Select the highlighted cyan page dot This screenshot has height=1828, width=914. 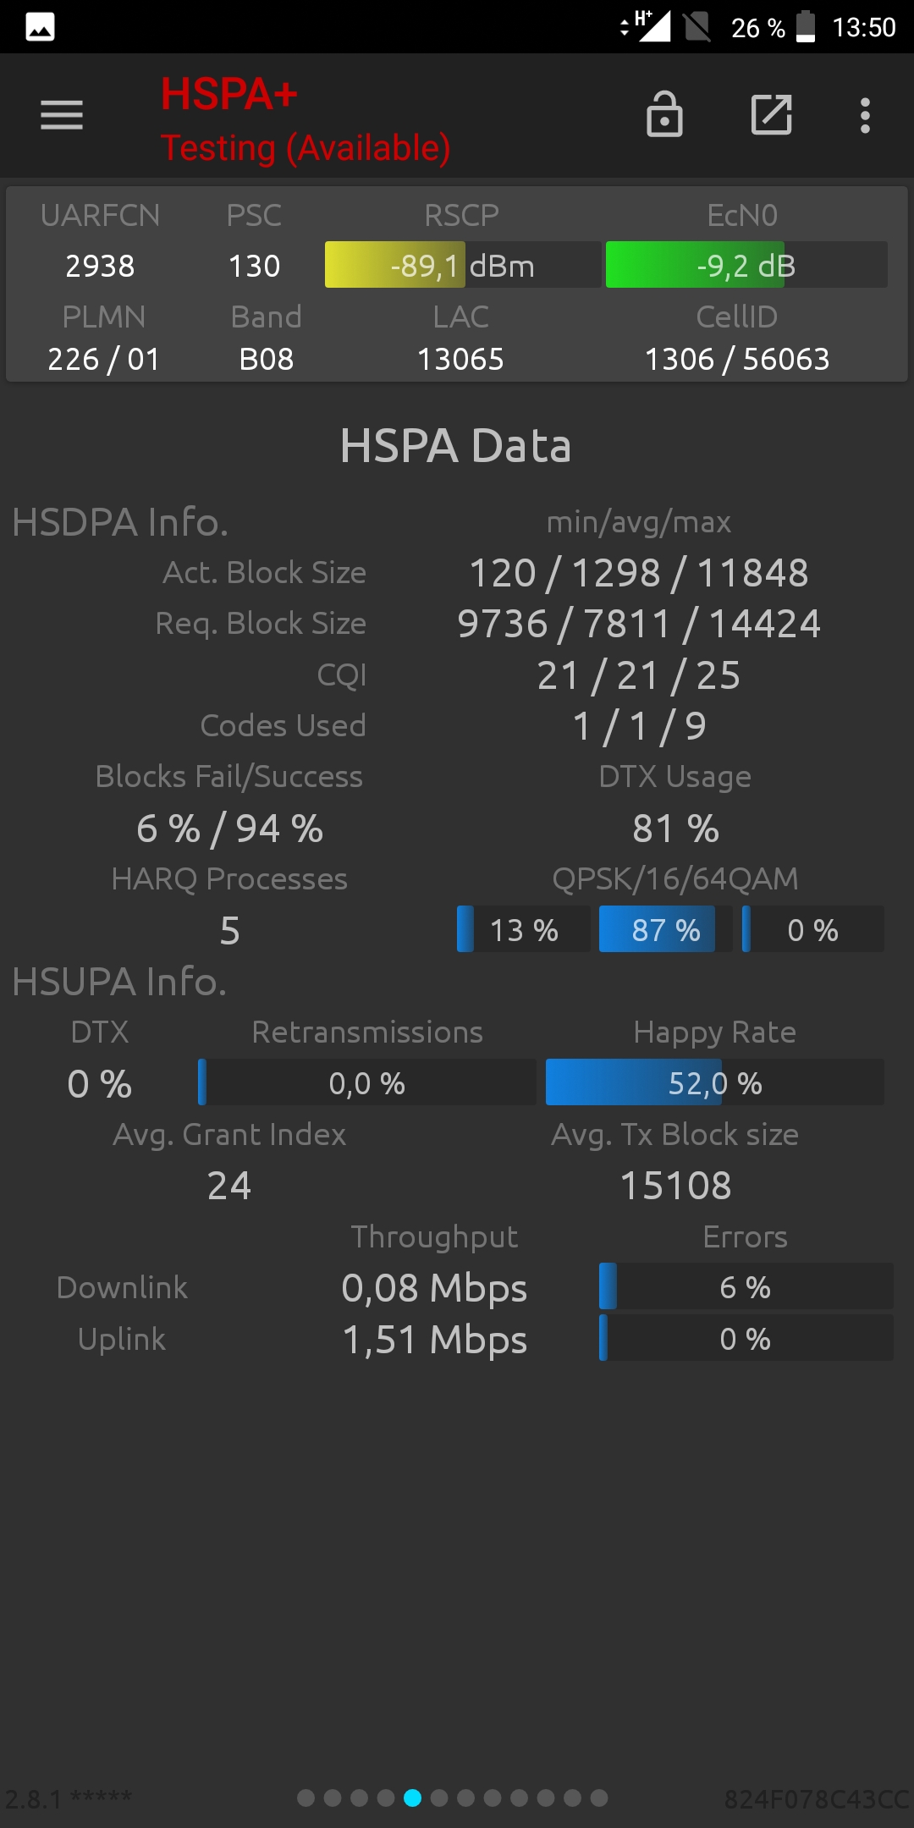412,1798
